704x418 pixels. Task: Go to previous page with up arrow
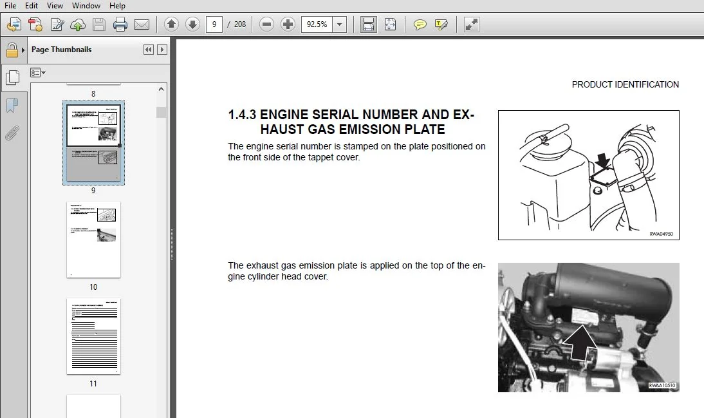(171, 24)
